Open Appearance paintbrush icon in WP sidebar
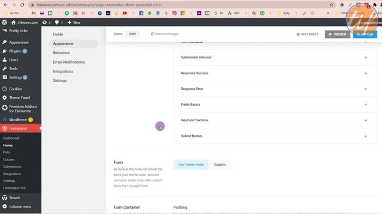 (x=5, y=42)
